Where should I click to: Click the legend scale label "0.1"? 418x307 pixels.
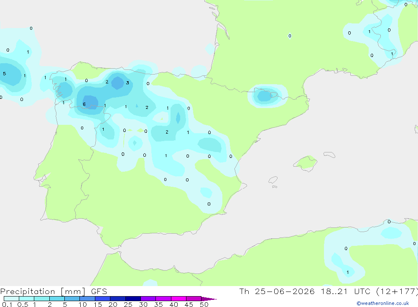7,304
